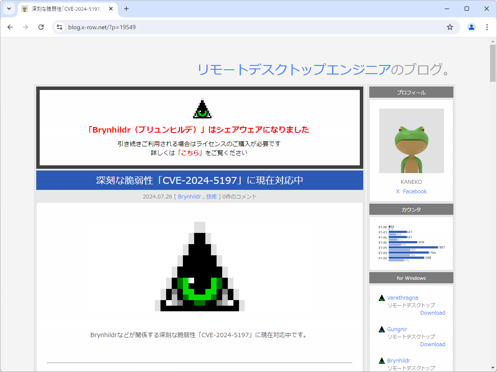Navigate back with the browser arrow icon

(10, 27)
